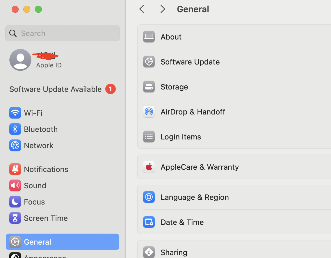331x258 pixels.
Task: Navigate back using the left chevron
Action: [142, 9]
